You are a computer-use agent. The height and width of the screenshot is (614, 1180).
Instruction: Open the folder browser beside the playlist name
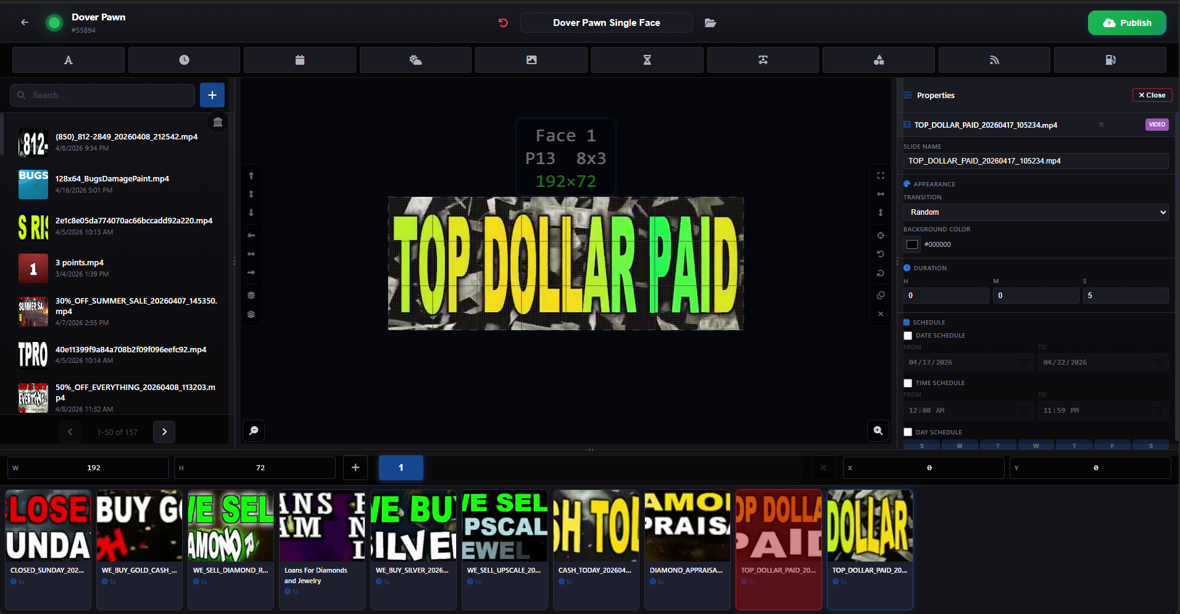point(710,22)
